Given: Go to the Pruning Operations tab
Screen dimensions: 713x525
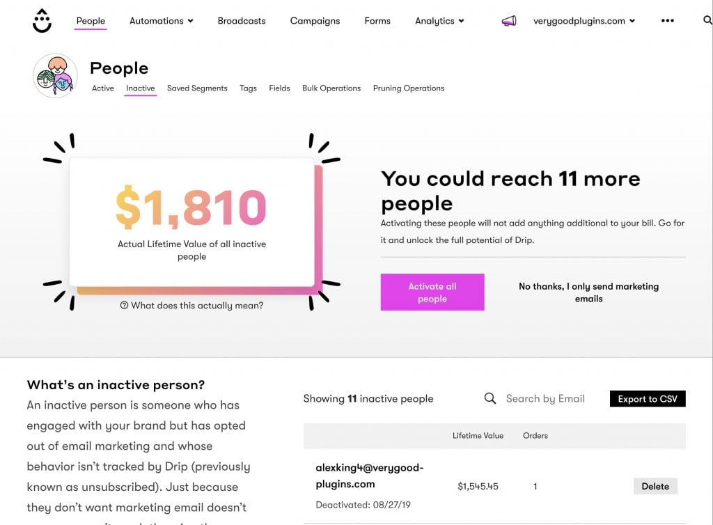Looking at the screenshot, I should [408, 88].
